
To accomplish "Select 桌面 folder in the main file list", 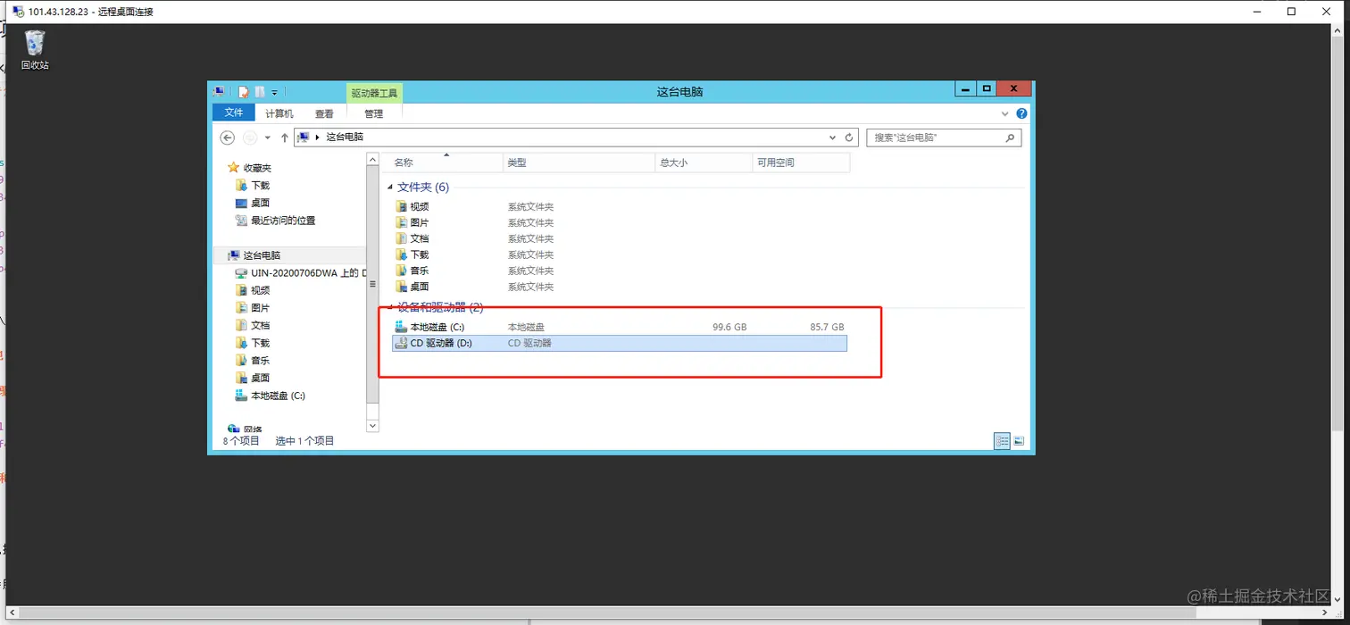I will coord(420,287).
